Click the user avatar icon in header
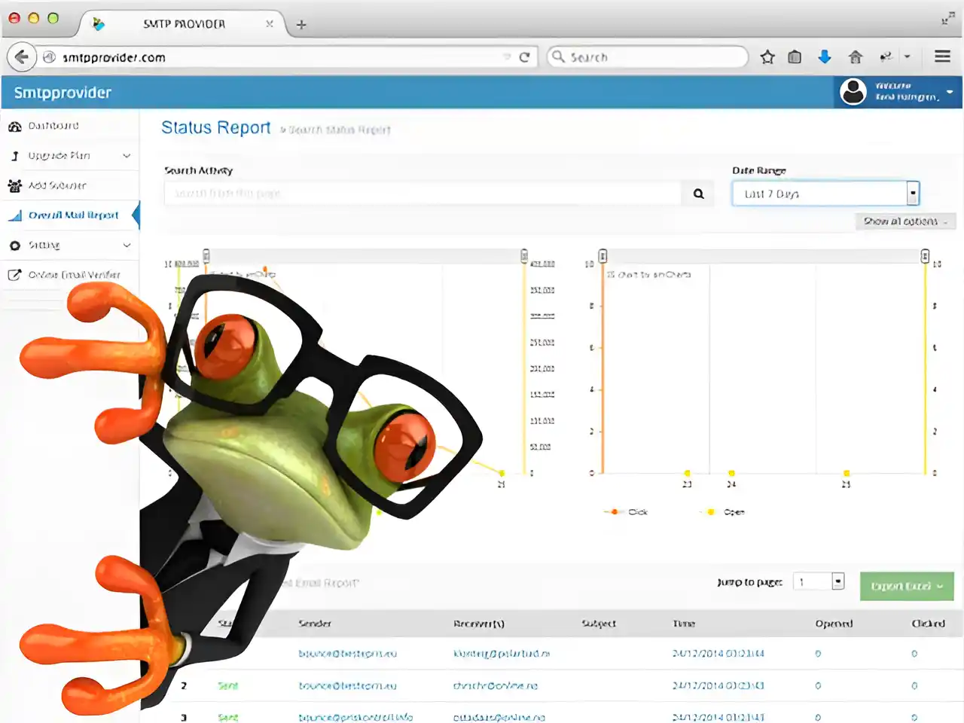This screenshot has height=723, width=964. coord(853,92)
